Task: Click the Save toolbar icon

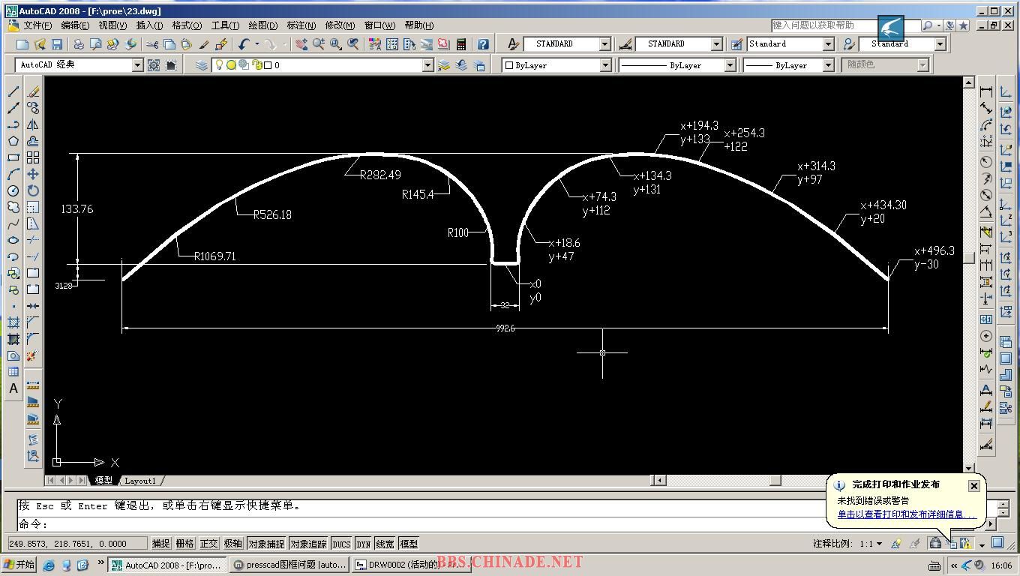Action: 57,44
